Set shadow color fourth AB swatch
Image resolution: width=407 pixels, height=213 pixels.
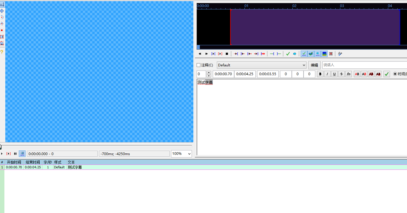[x=378, y=74]
